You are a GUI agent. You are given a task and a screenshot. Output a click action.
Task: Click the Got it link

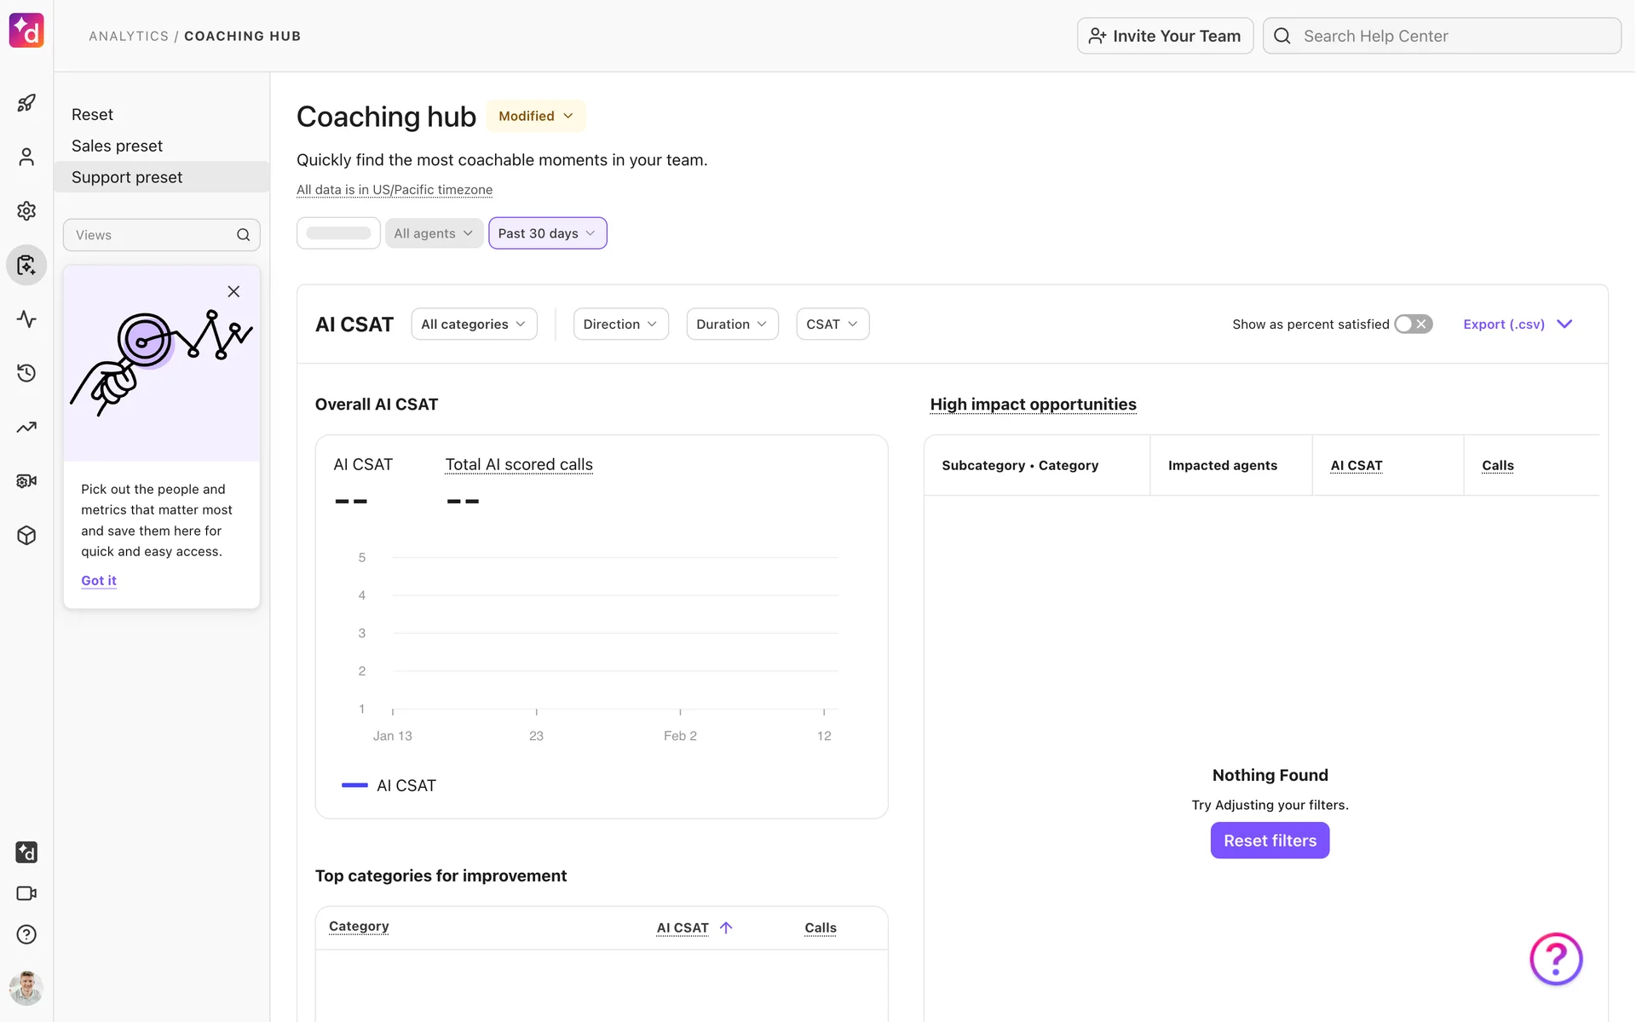coord(99,581)
